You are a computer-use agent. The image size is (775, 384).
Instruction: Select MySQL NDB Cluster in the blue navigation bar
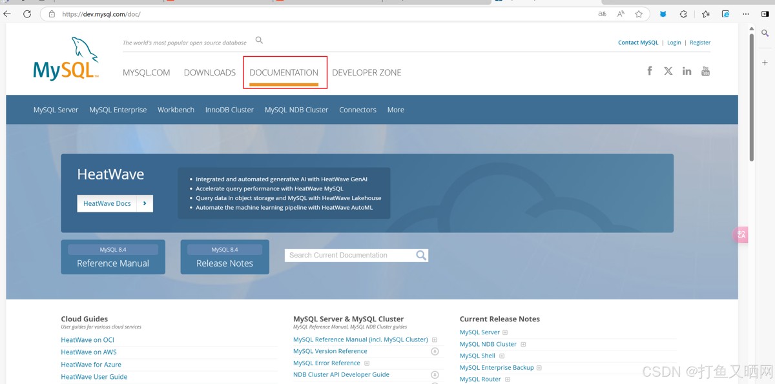coord(296,110)
